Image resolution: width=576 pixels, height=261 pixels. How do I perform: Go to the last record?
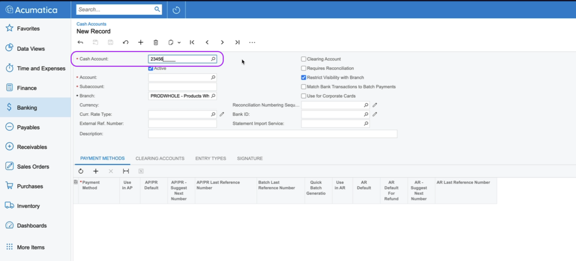pos(237,42)
